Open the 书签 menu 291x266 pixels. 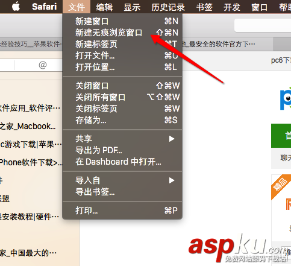(x=204, y=7)
